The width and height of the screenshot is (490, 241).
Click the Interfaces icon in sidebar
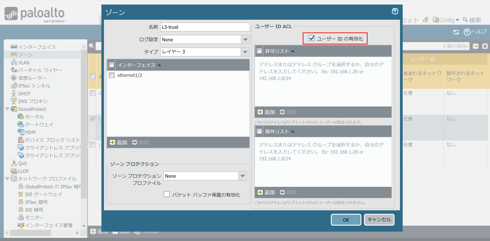click(x=14, y=47)
